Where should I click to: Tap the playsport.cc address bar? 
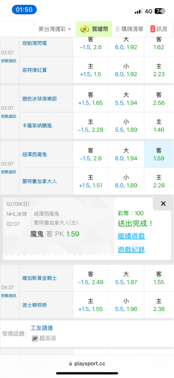[87, 364]
